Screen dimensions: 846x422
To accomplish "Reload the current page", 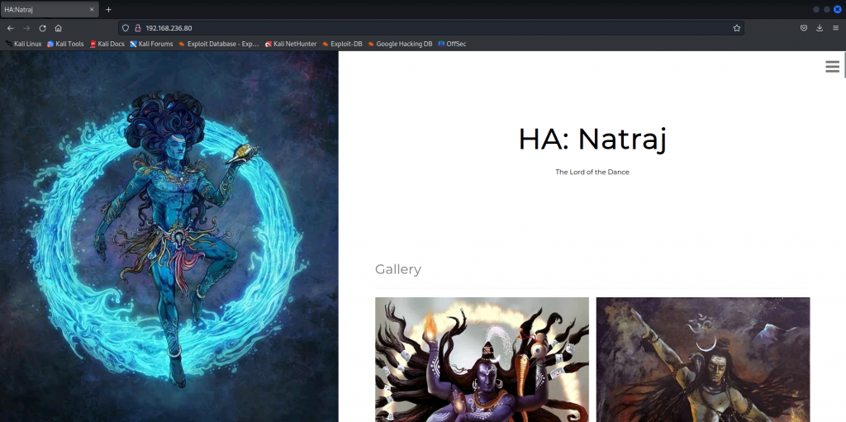I will coord(43,28).
